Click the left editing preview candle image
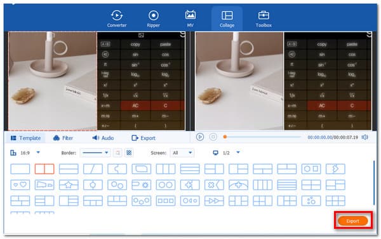The height and width of the screenshot is (239, 381). [x=53, y=81]
